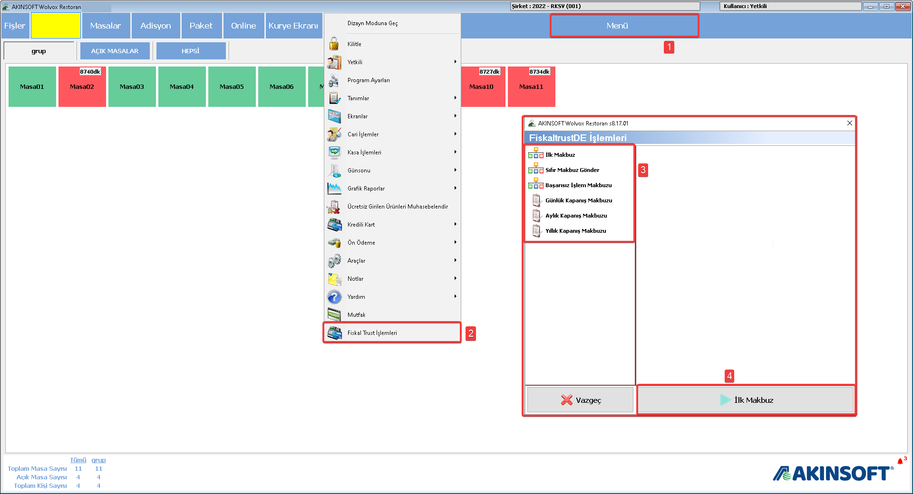
Task: Click the Yetkili user icon
Action: tap(334, 62)
